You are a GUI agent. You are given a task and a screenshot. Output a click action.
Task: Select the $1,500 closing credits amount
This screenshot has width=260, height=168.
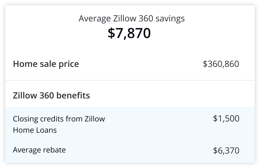(226, 119)
